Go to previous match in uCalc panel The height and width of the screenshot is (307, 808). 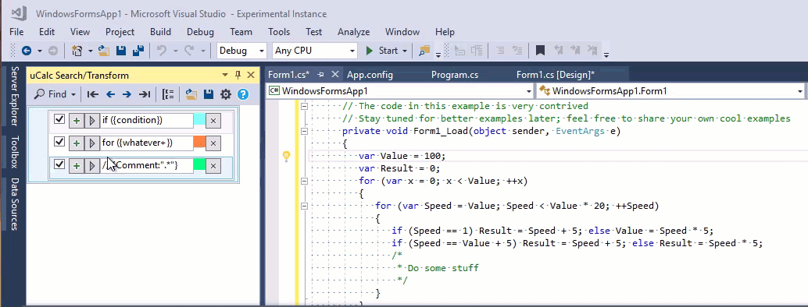110,94
